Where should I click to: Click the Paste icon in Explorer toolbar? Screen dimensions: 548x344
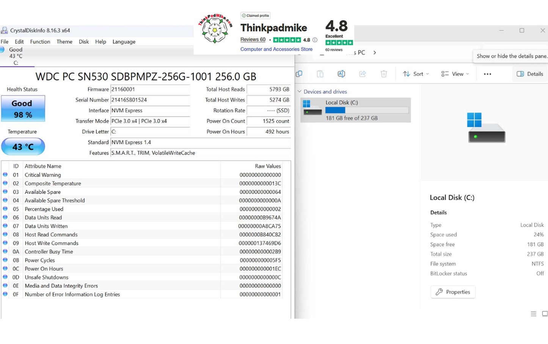[x=320, y=74]
